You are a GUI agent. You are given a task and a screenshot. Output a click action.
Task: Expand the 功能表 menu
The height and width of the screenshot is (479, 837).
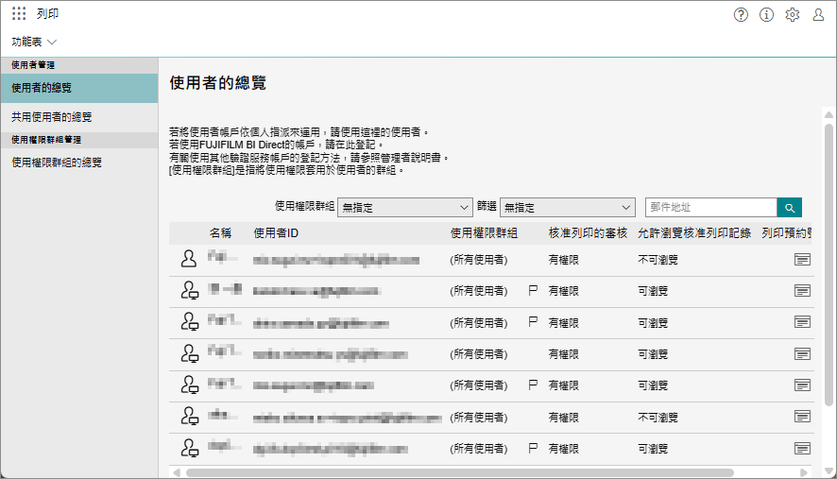35,42
